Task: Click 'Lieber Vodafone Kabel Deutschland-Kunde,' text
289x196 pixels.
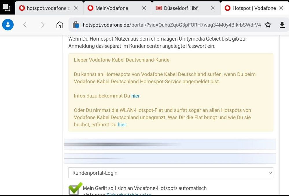Action: 122,60
